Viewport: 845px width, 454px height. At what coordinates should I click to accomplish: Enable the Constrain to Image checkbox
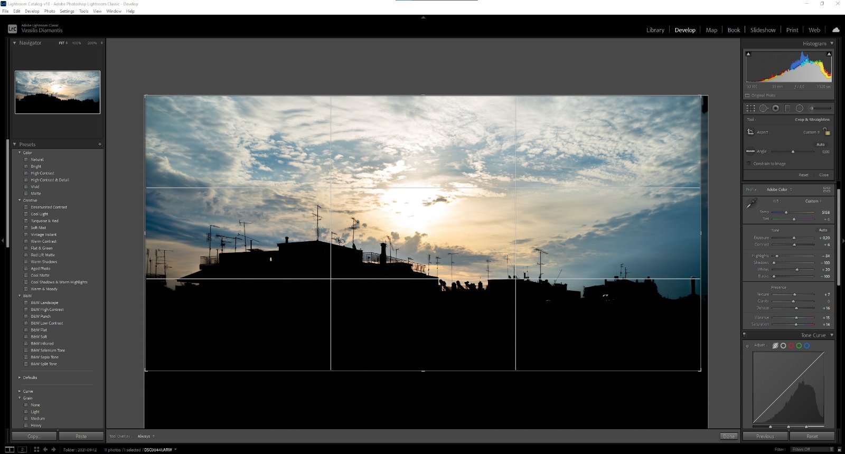tap(748, 164)
